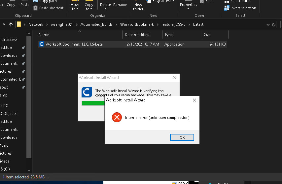The height and width of the screenshot is (184, 282).
Task: Navigate to Automated_Builds breadcrumb
Action: tap(96, 24)
